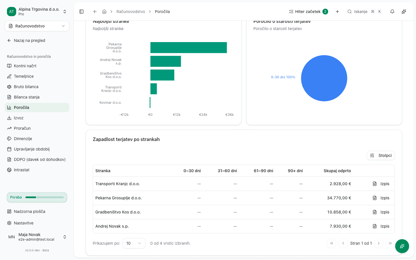416x260 pixels.
Task: Open Izpis for Andrej Novak s.p.
Action: [x=381, y=226]
